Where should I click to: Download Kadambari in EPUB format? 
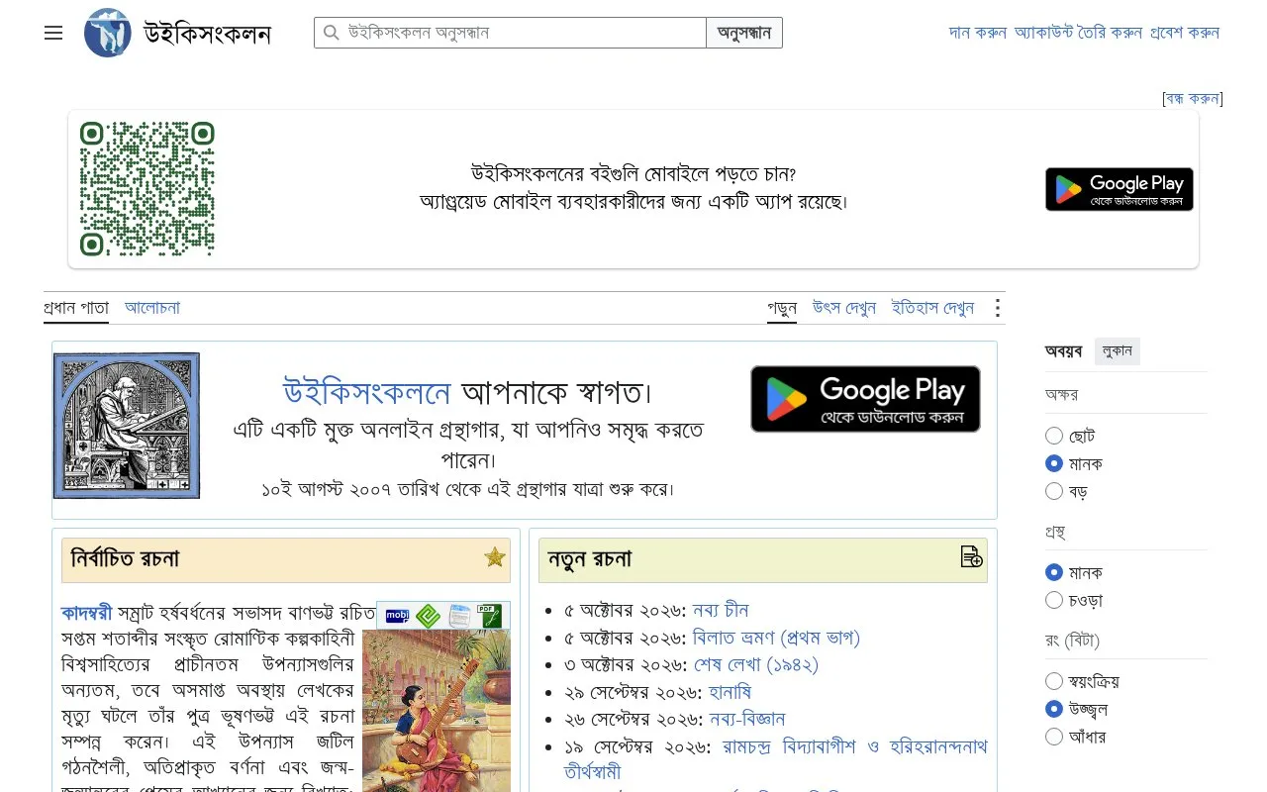click(x=428, y=616)
